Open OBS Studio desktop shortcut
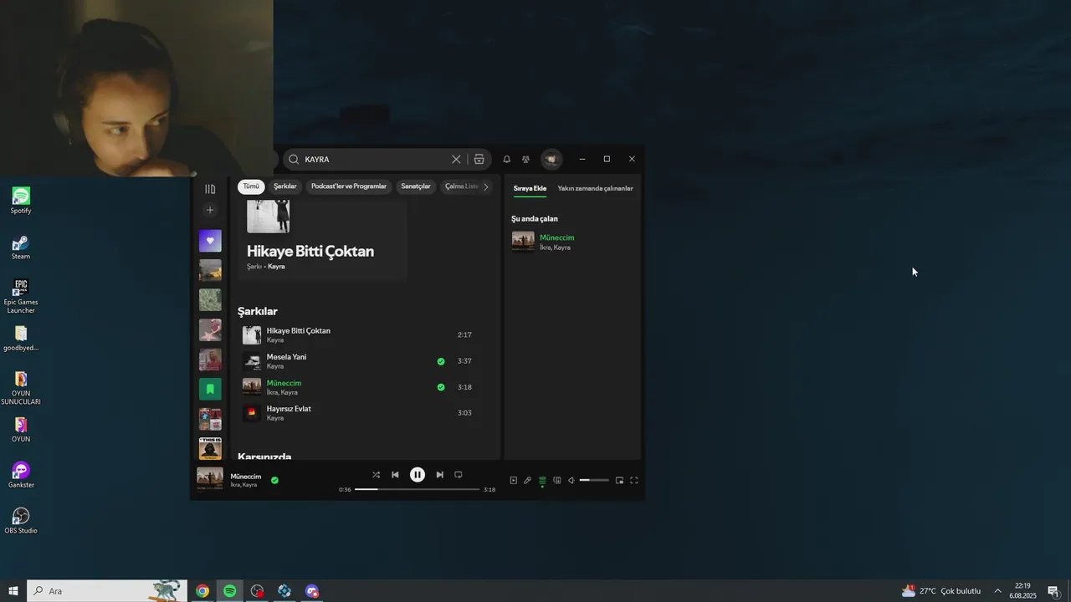The width and height of the screenshot is (1071, 602). (x=21, y=521)
